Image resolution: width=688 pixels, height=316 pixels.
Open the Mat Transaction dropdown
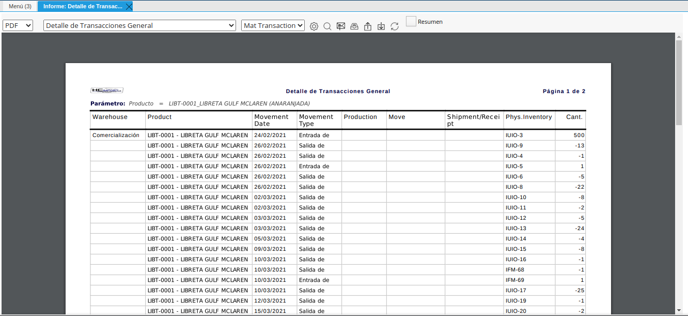coord(273,25)
